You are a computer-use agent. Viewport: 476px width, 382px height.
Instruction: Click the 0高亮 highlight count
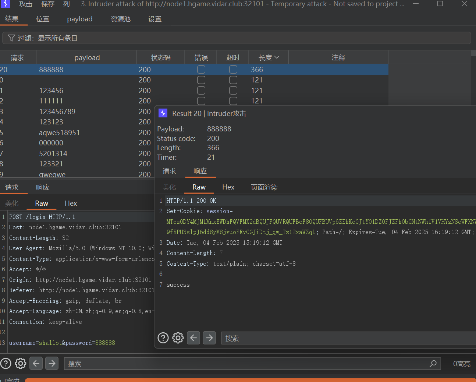462,364
